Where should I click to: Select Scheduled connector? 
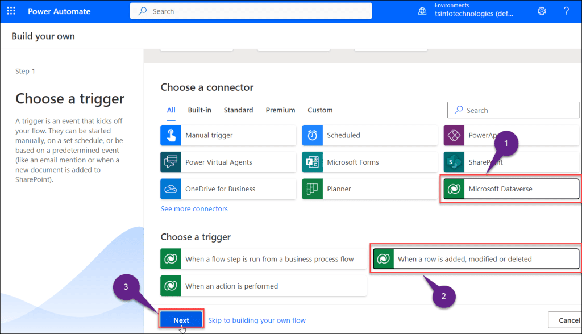pyautogui.click(x=369, y=135)
